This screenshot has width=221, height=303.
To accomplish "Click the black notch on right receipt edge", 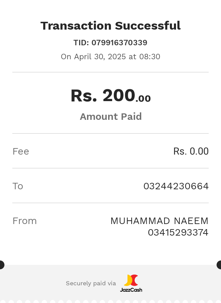I will click(x=219, y=265).
